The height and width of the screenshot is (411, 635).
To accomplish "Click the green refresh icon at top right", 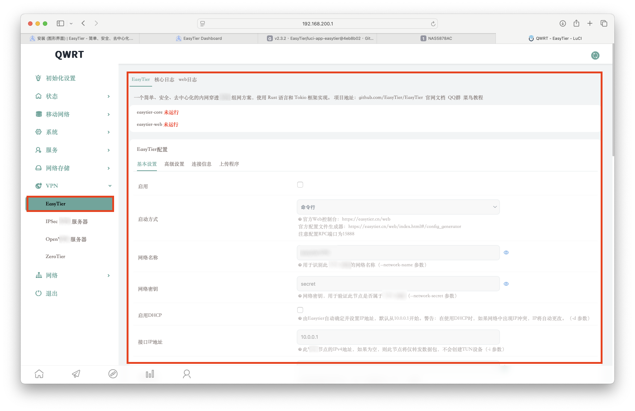I will (x=595, y=56).
